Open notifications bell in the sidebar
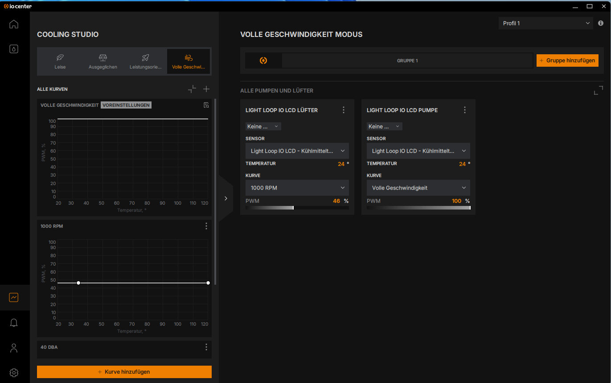This screenshot has width=611, height=383. pyautogui.click(x=14, y=323)
